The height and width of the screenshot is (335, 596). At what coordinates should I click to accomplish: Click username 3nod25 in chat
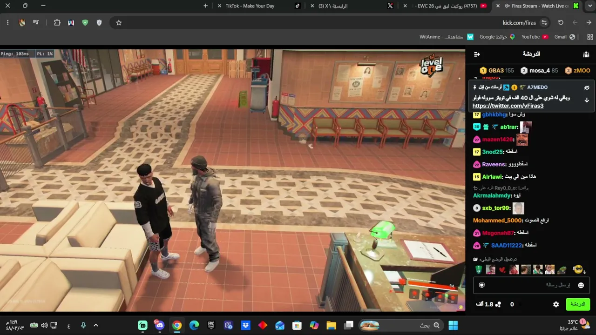pos(493,152)
